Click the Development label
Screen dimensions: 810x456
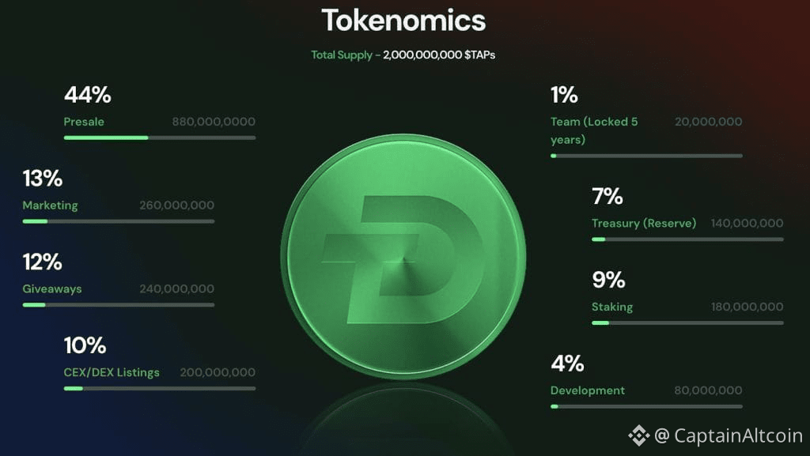588,390
